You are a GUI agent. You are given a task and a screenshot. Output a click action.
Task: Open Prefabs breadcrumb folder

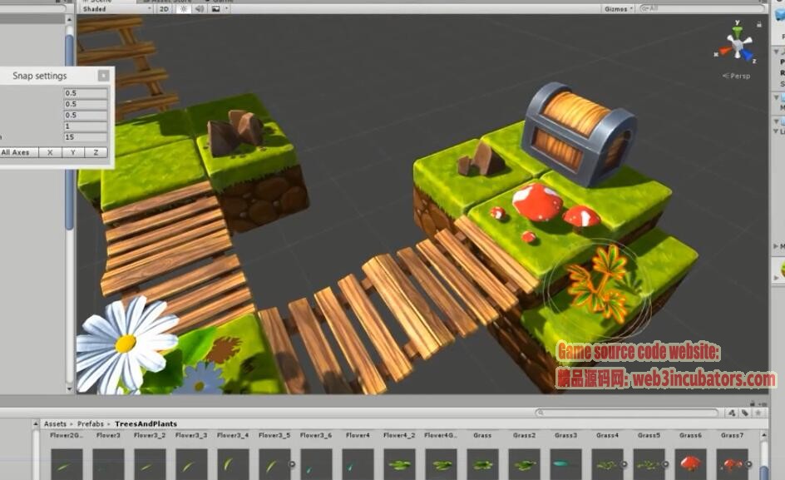91,424
